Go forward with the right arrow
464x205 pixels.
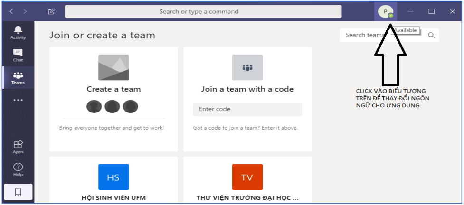(x=25, y=12)
